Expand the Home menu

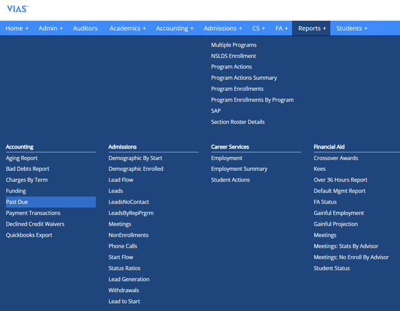(x=17, y=28)
